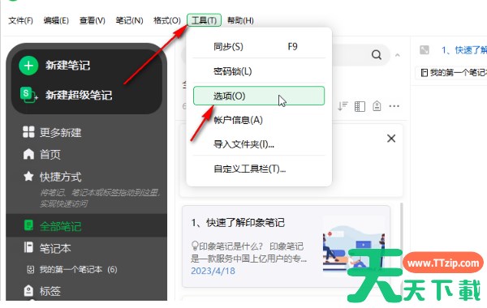The height and width of the screenshot is (308, 487).
Task: Click the 我的第一个笔记本 notebook label in editor
Action: (454, 73)
